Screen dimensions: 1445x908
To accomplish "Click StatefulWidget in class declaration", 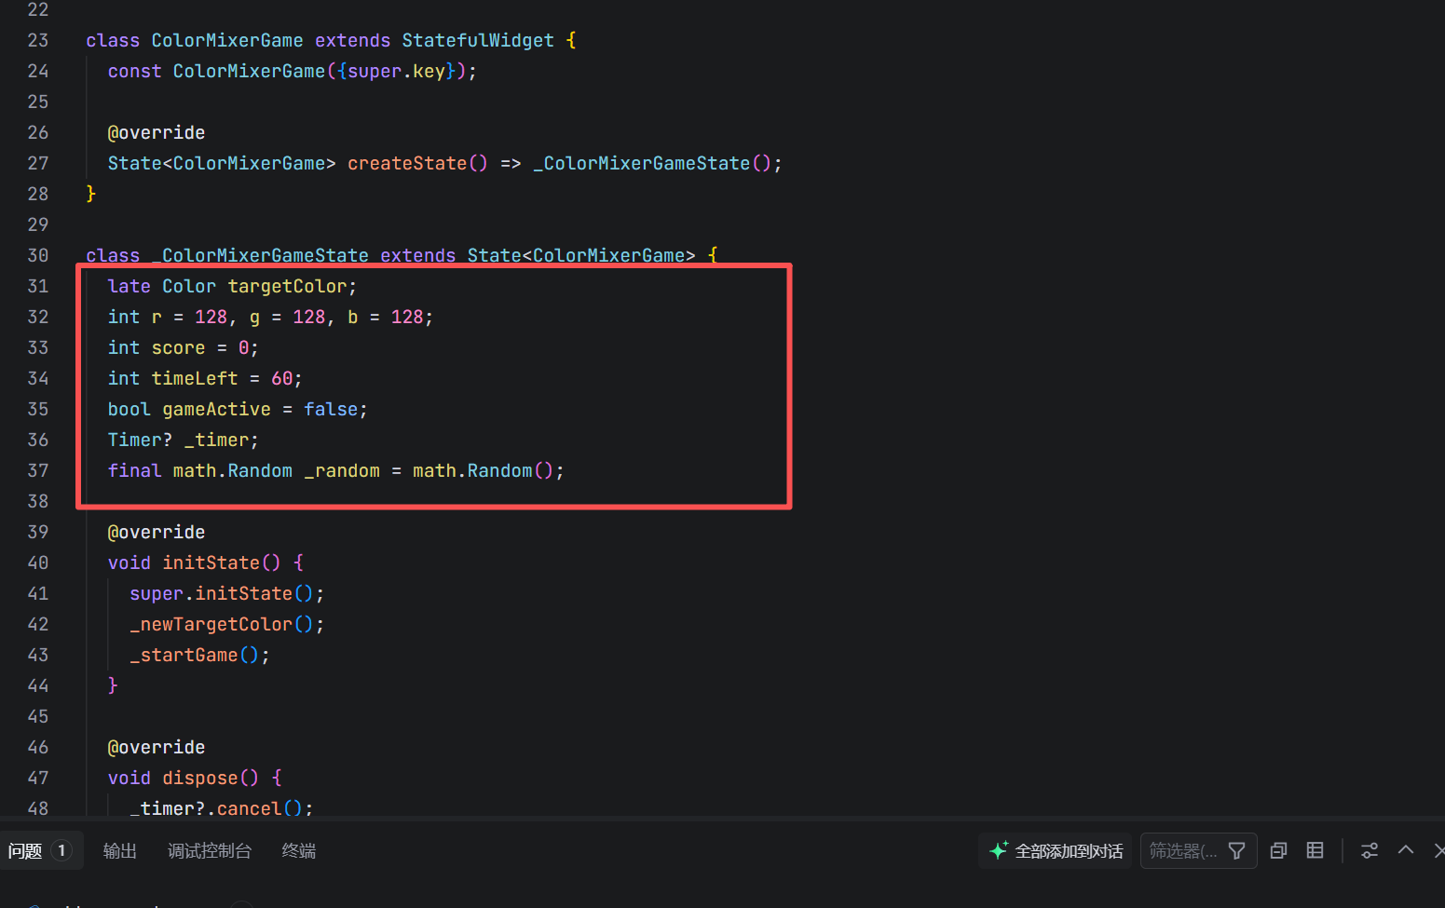I will (478, 41).
